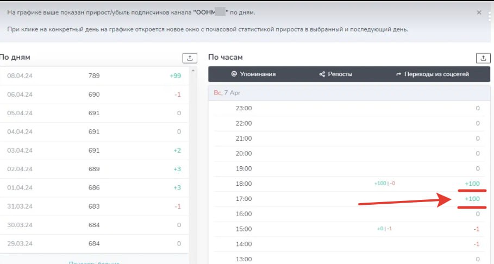The height and width of the screenshot is (264, 494).
Task: Open the Упоминания tab
Action: [253, 74]
